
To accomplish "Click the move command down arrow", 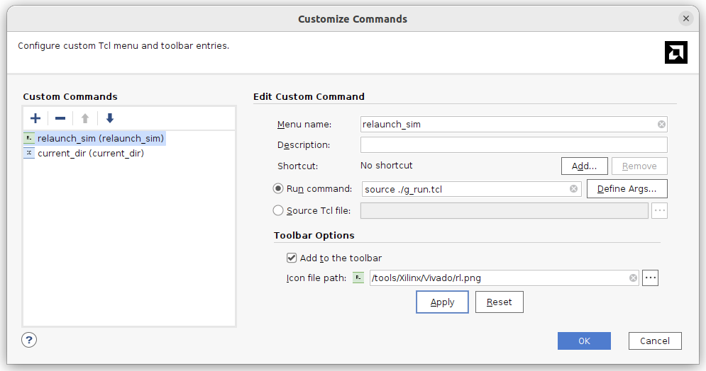I will coord(109,118).
